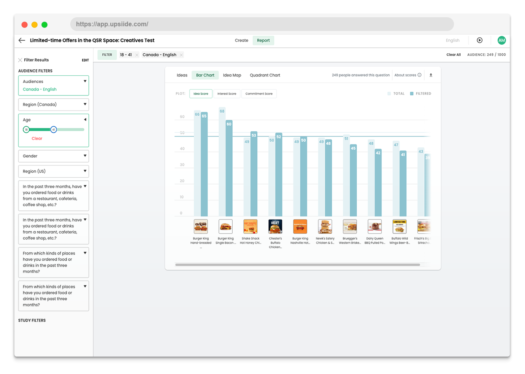Viewport: 525px width, 374px height.
Task: Close the Filter Results panel with the X
Action: (x=20, y=60)
